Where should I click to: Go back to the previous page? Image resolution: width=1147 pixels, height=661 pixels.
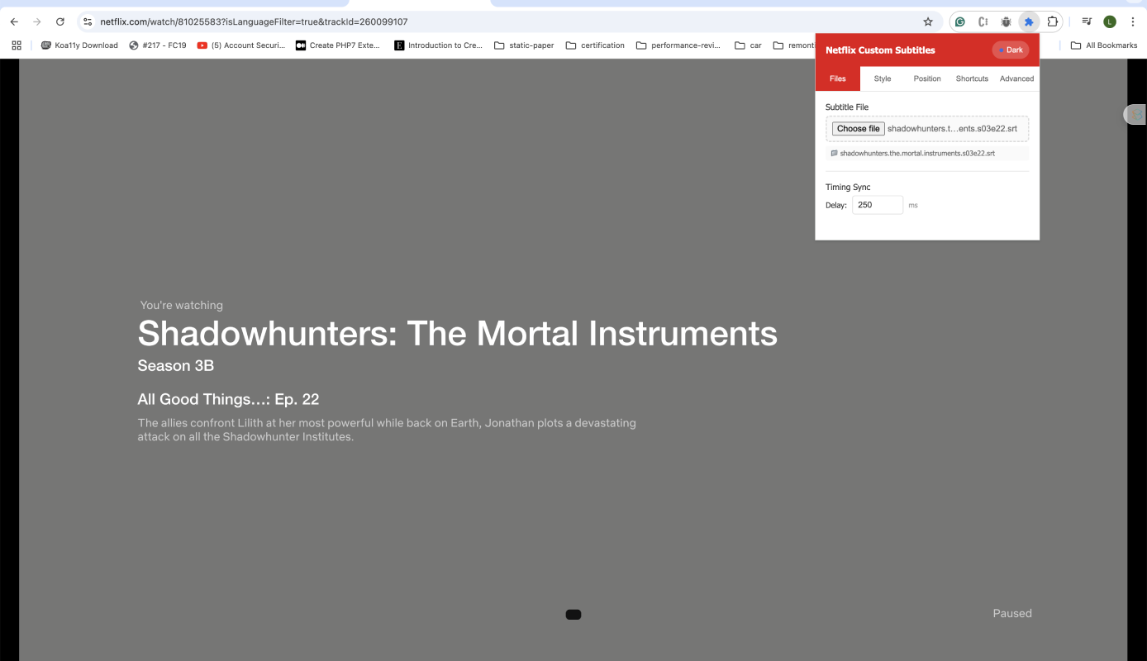pos(14,21)
